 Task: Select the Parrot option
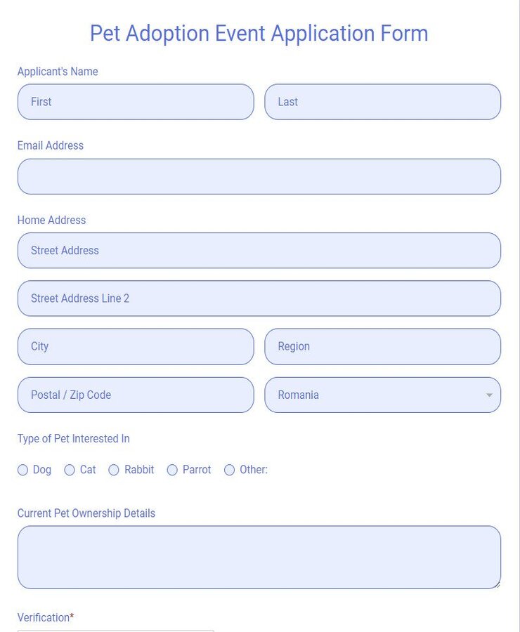[x=172, y=470]
